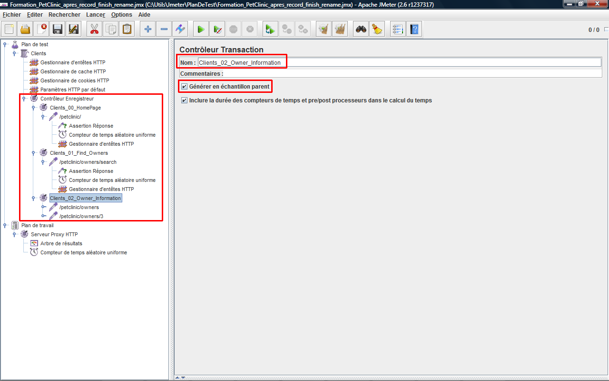The width and height of the screenshot is (609, 381).
Task: Click the Paste clipboard icon
Action: click(x=127, y=30)
